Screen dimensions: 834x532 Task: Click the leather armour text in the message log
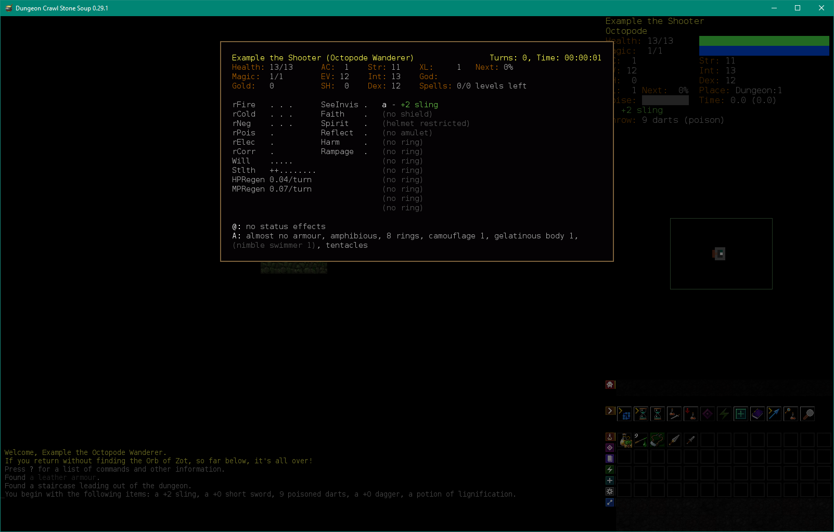[63, 477]
